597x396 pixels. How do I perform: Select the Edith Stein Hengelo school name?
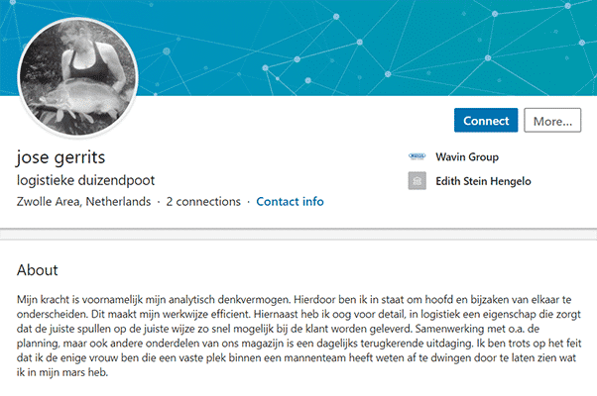pos(483,181)
